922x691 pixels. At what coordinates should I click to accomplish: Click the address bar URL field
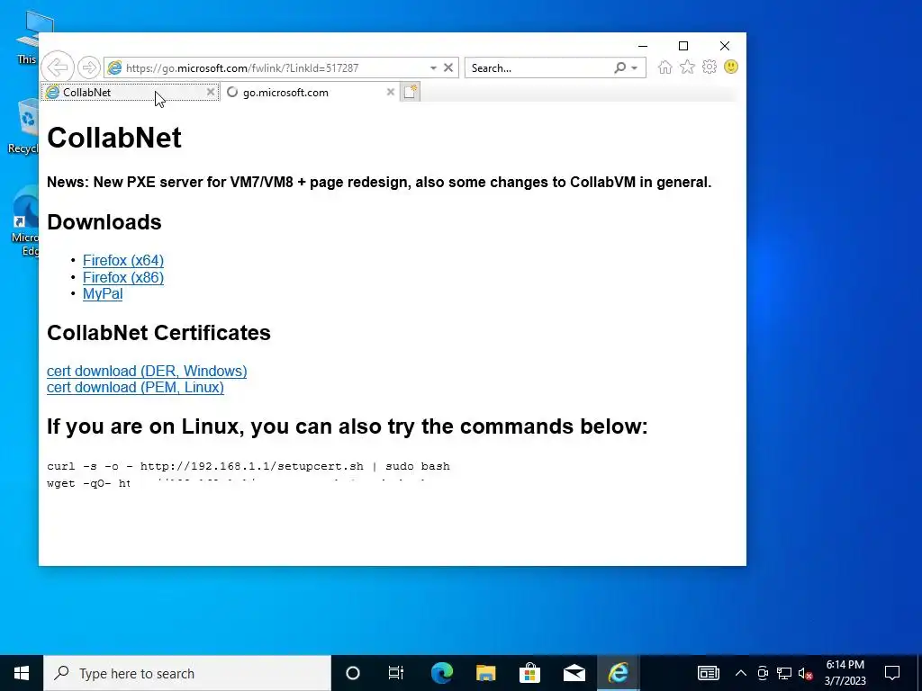(266, 67)
